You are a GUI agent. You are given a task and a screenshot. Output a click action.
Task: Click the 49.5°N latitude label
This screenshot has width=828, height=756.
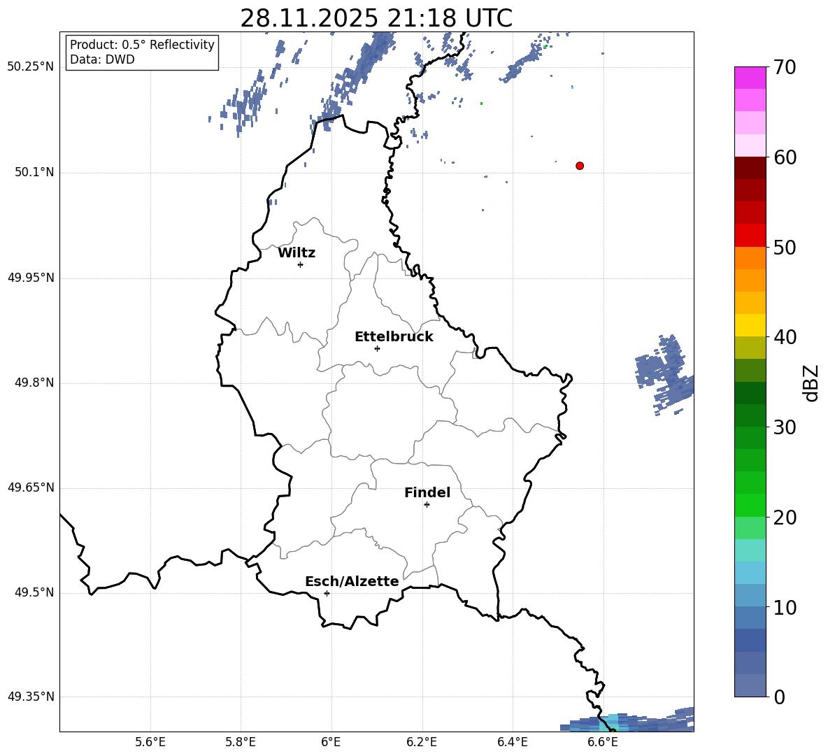[x=34, y=592]
